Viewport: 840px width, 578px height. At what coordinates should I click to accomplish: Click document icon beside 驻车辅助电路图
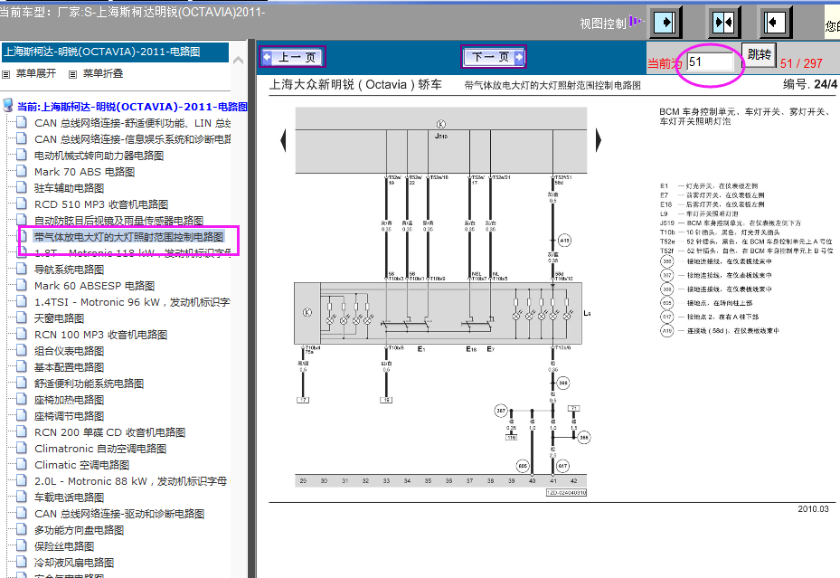[x=22, y=187]
